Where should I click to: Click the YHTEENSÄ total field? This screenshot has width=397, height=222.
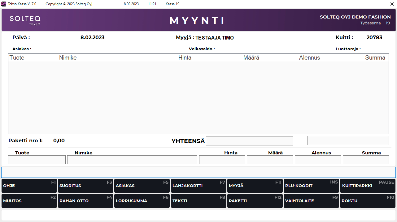[249, 141]
